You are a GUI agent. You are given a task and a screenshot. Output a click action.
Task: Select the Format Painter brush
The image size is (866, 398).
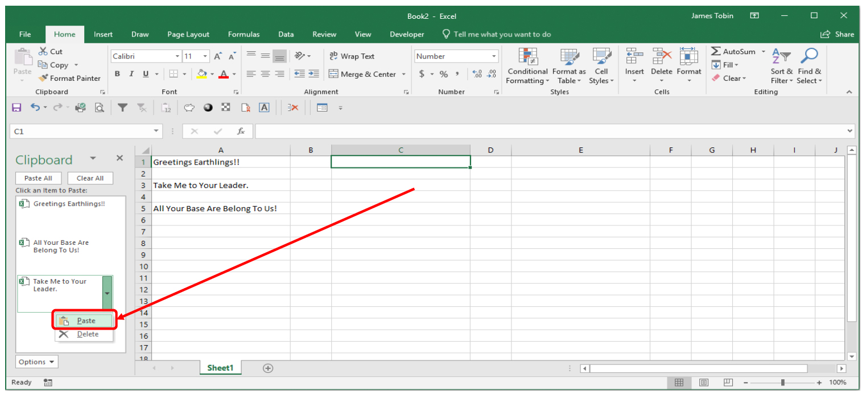click(43, 79)
